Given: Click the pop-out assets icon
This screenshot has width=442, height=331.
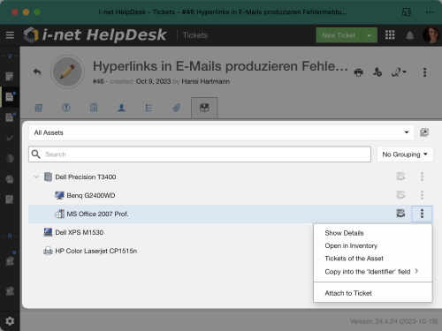Looking at the screenshot, I should [424, 132].
